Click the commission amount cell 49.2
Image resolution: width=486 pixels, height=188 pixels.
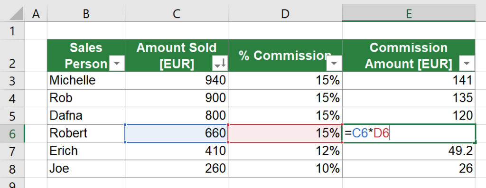point(409,151)
